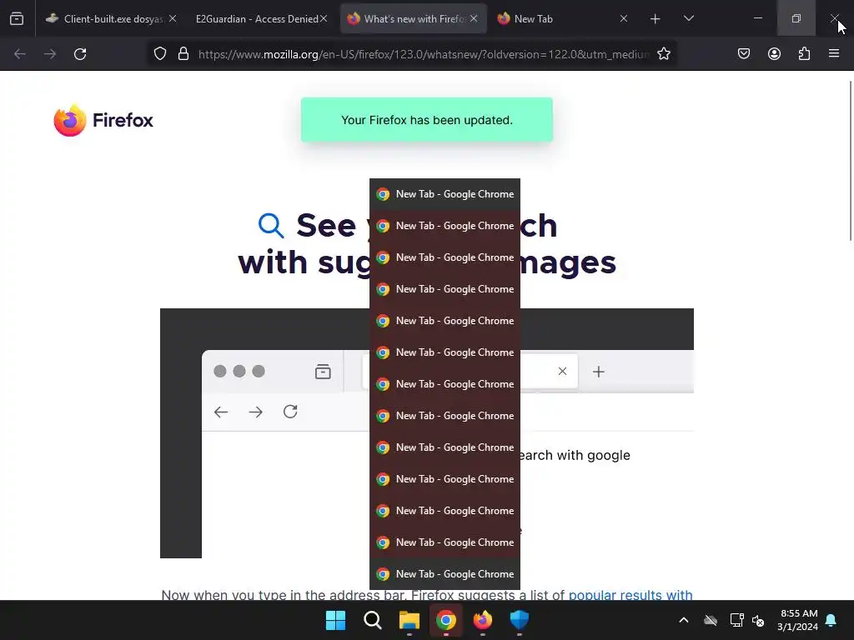The height and width of the screenshot is (640, 854).
Task: Reload the current Firefox page
Action: [80, 54]
